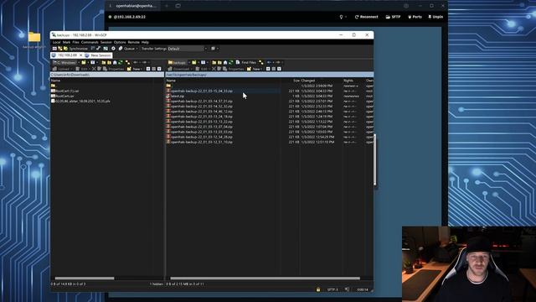Open the Files menu
This screenshot has height=302, width=536.
75,42
